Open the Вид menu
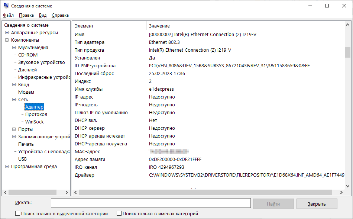This screenshot has height=219, width=353. pos(43,15)
